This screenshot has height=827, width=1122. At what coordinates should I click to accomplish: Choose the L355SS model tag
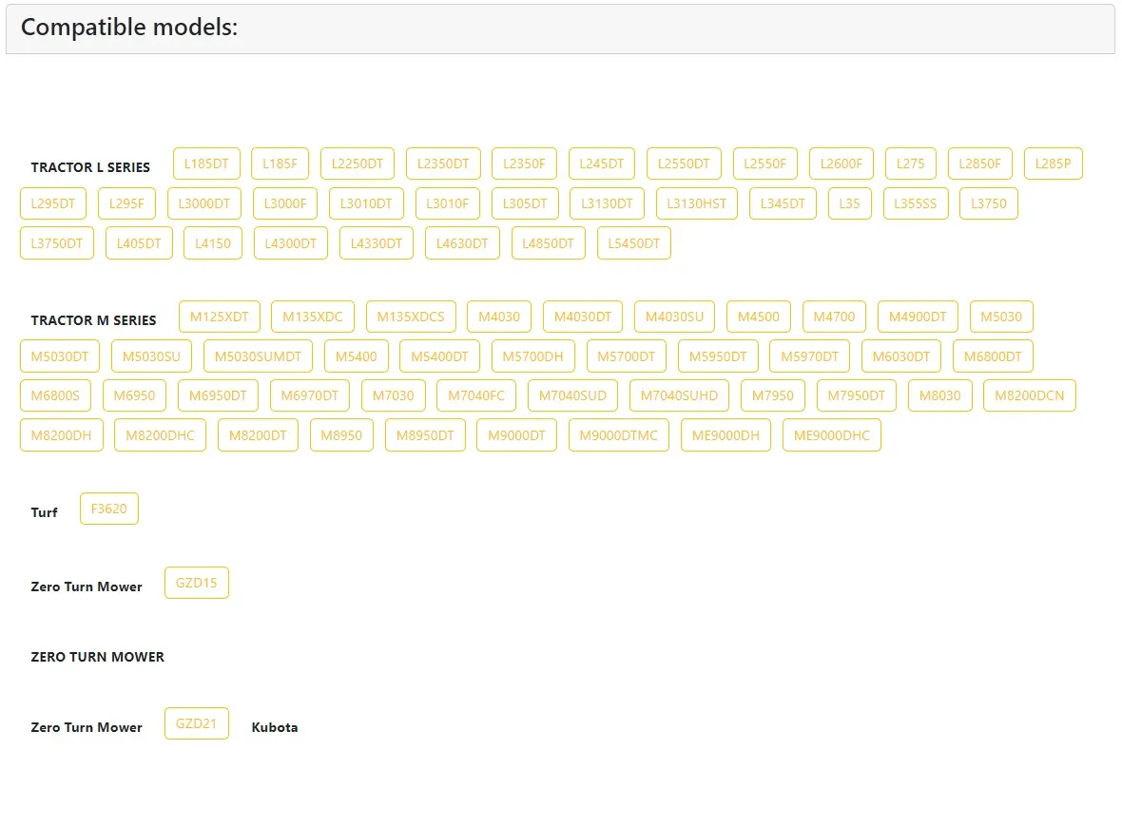coord(916,203)
